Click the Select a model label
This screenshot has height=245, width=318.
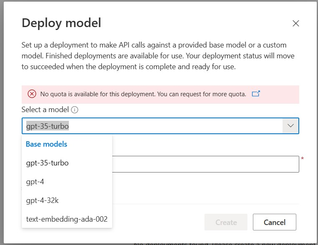tap(45, 110)
